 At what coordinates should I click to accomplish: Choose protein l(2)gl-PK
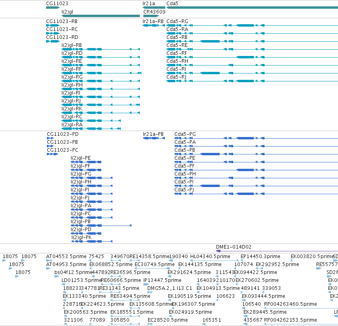[x=82, y=237]
